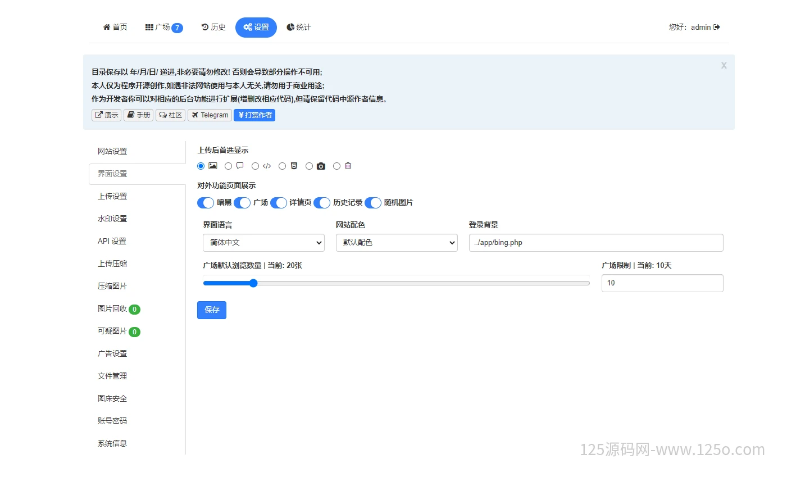
Task: Click the code brackets icon
Action: (267, 166)
